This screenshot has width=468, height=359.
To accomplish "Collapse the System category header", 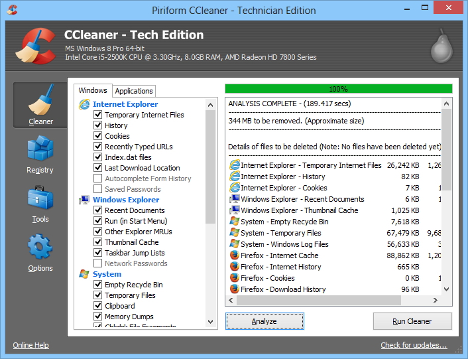I will tap(107, 274).
